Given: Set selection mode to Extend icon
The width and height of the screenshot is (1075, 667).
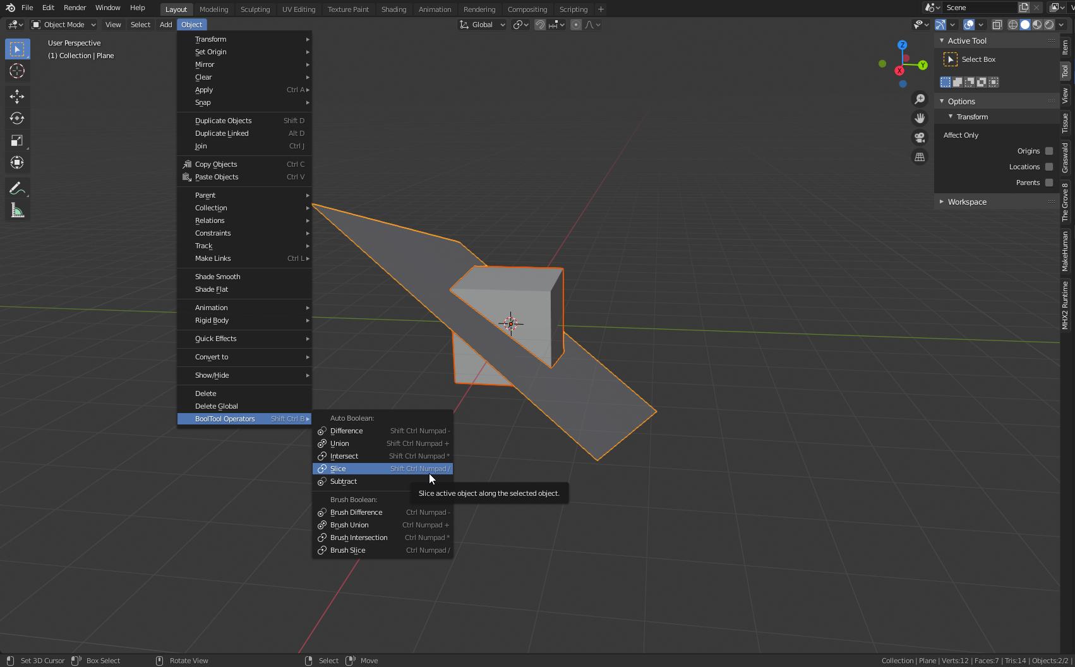Looking at the screenshot, I should 958,82.
